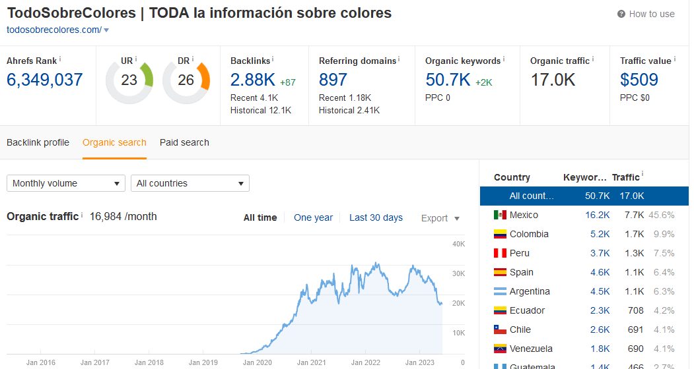Open the todosobrecolores.com/ site link
Viewport: 694px width, 369px height.
pos(54,30)
